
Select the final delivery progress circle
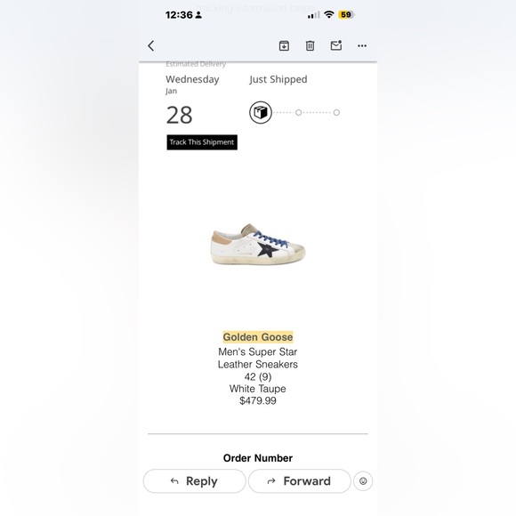coord(336,113)
